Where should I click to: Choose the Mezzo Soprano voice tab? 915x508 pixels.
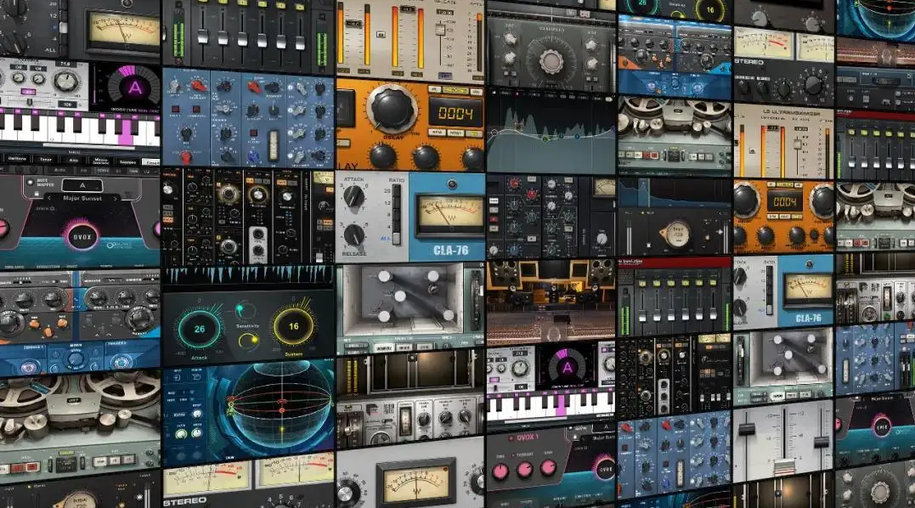[x=101, y=160]
